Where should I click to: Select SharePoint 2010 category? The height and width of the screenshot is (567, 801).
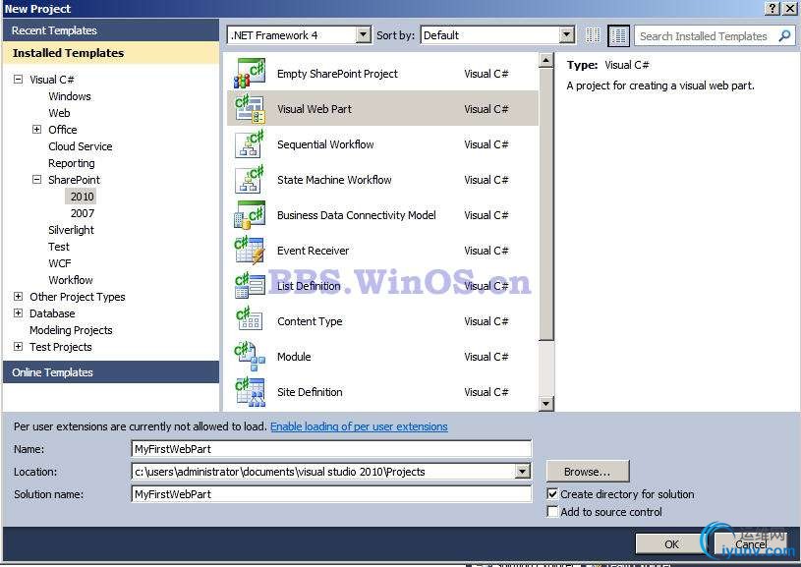(x=83, y=197)
